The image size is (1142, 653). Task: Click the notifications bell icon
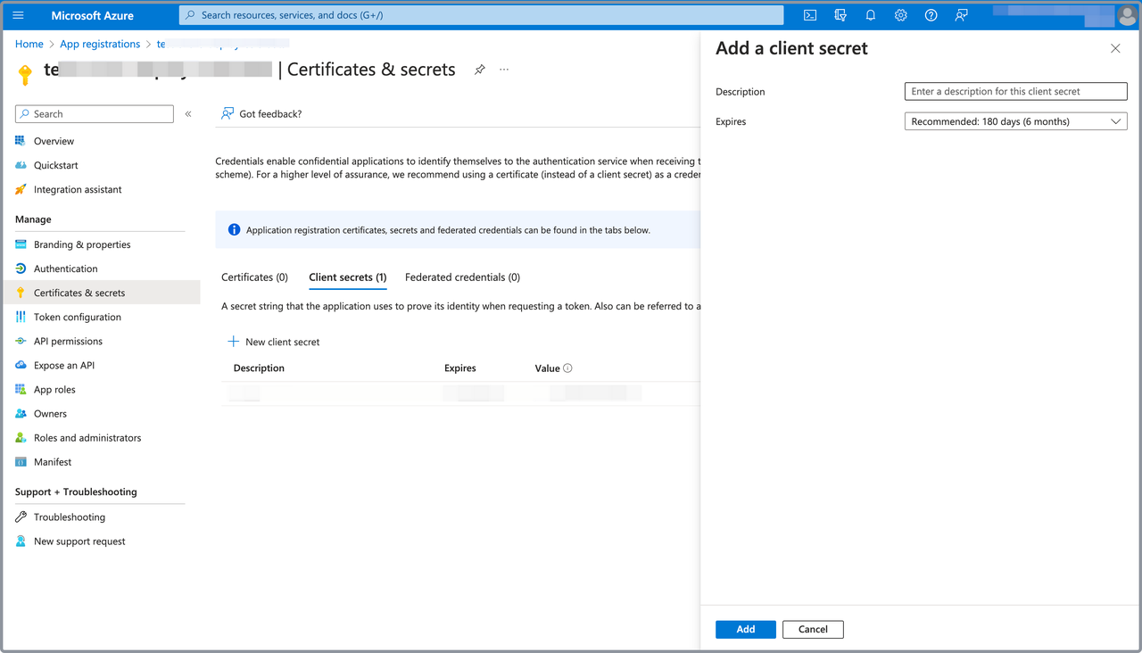coord(870,15)
